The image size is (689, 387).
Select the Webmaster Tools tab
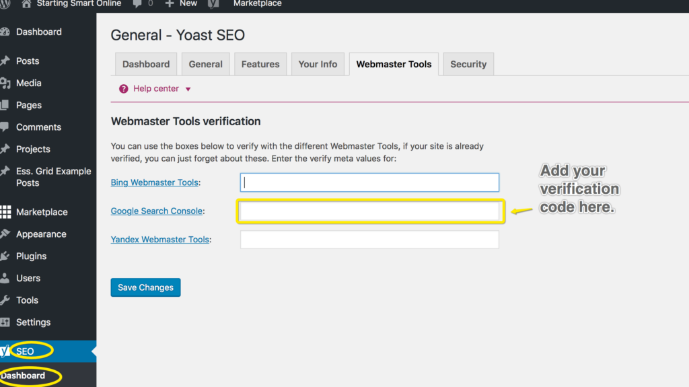point(394,64)
